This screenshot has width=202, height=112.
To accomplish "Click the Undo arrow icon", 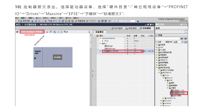I will click(49, 21).
